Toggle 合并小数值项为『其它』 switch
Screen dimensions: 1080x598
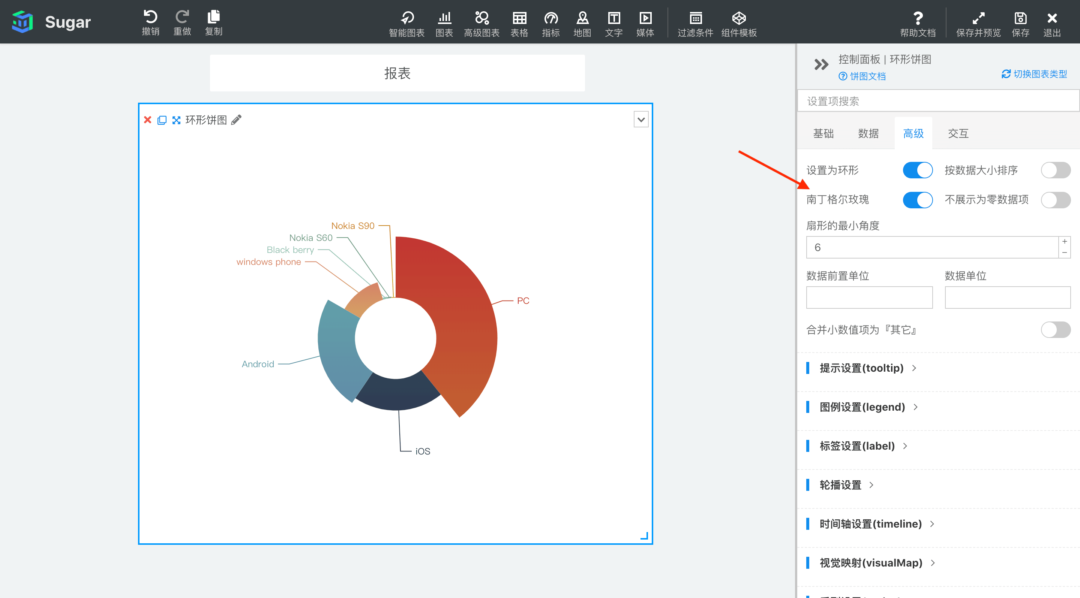[1055, 330]
